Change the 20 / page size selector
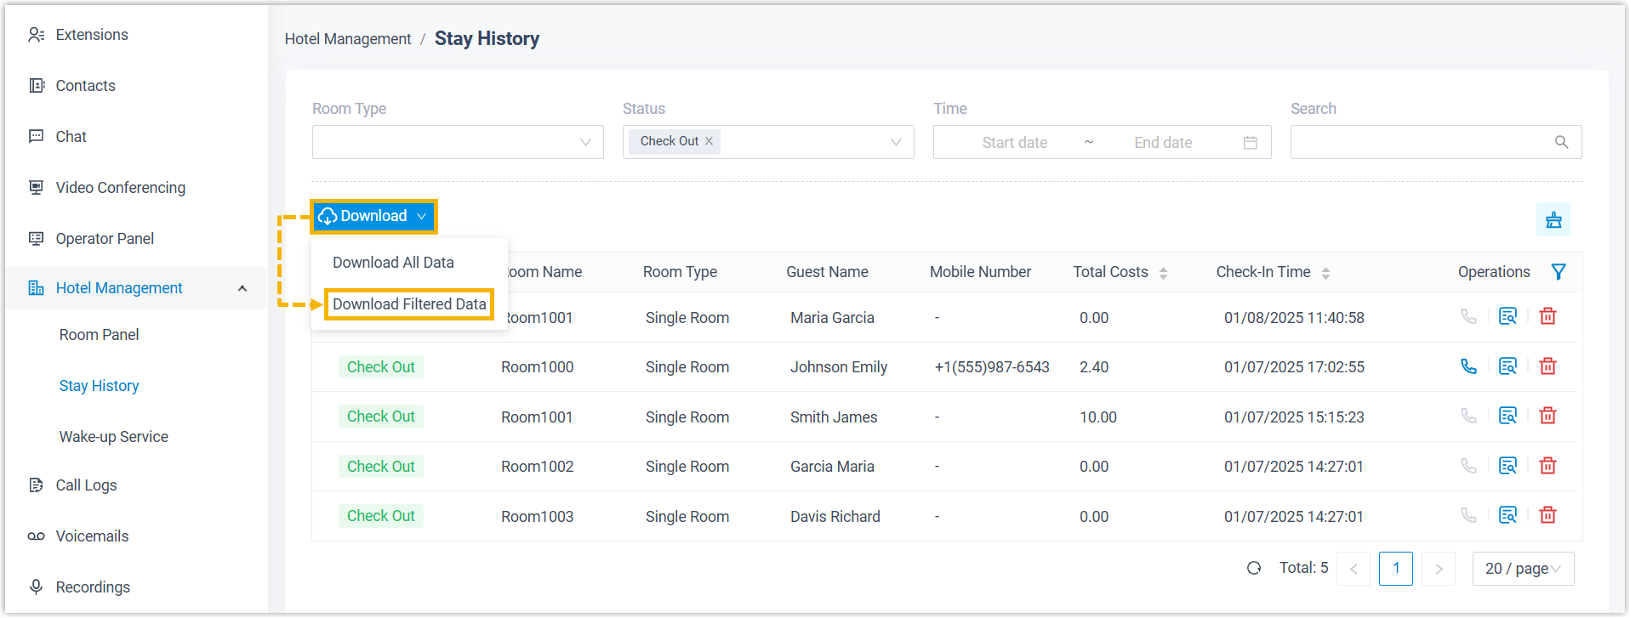The width and height of the screenshot is (1630, 618). (1522, 569)
